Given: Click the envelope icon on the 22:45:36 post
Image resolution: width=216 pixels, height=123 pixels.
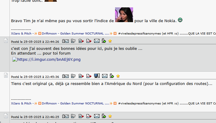Looking at the screenshot, I should (105, 76).
